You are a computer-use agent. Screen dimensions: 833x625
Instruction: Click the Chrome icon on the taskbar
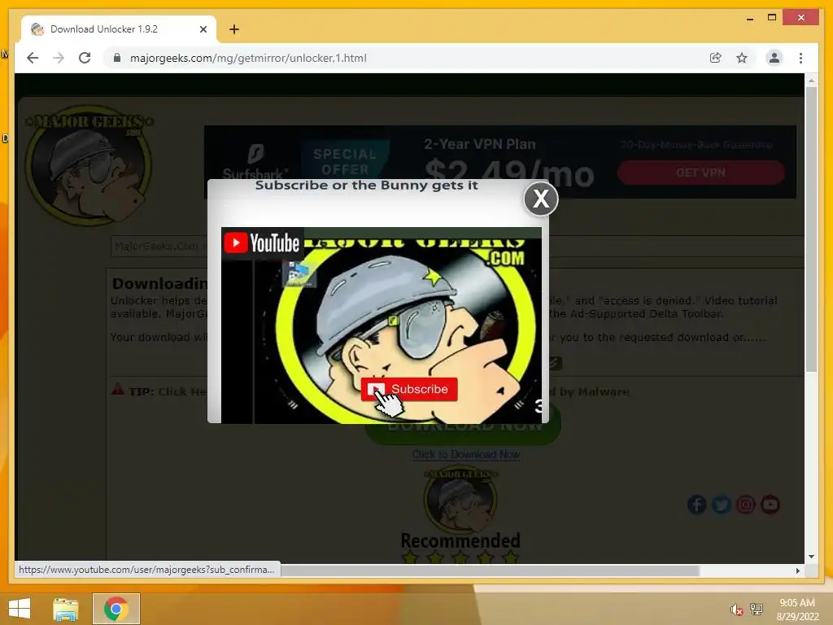116,609
